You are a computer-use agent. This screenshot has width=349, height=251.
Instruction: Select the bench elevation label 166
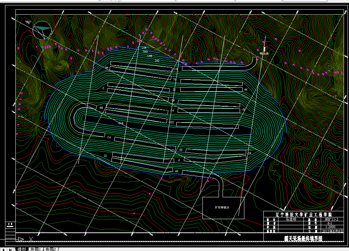(x=149, y=56)
